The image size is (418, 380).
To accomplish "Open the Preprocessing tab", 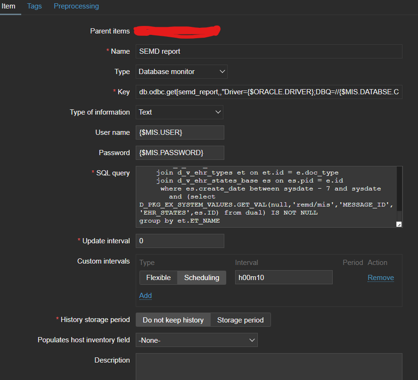I will (x=76, y=6).
